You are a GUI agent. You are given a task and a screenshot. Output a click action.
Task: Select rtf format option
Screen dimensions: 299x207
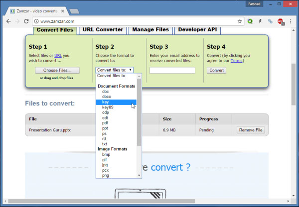pyautogui.click(x=116, y=139)
